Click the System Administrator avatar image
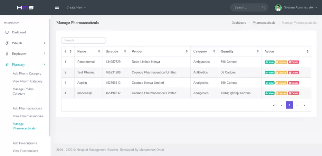Viewport: 322px width, 156px height. [278, 7]
